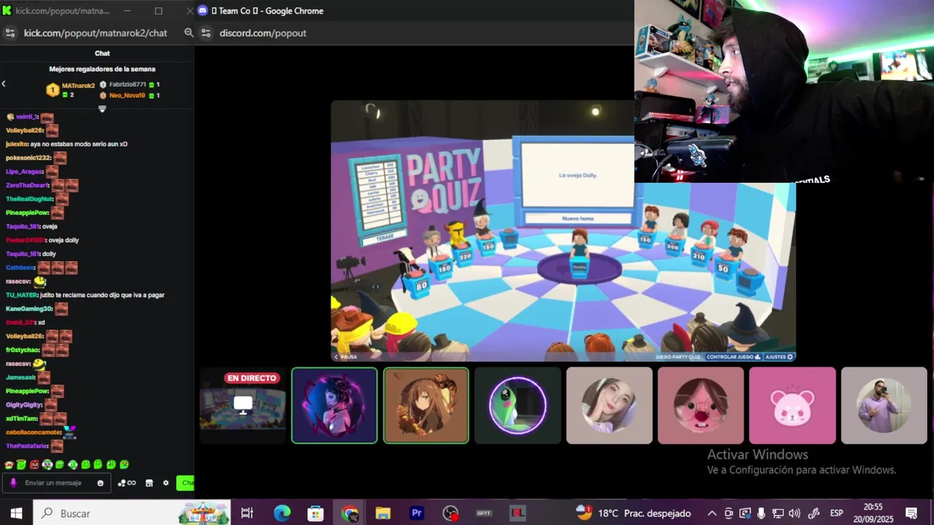Viewport: 934px width, 525px height.
Task: Open chat settings gear icon
Action: click(166, 483)
